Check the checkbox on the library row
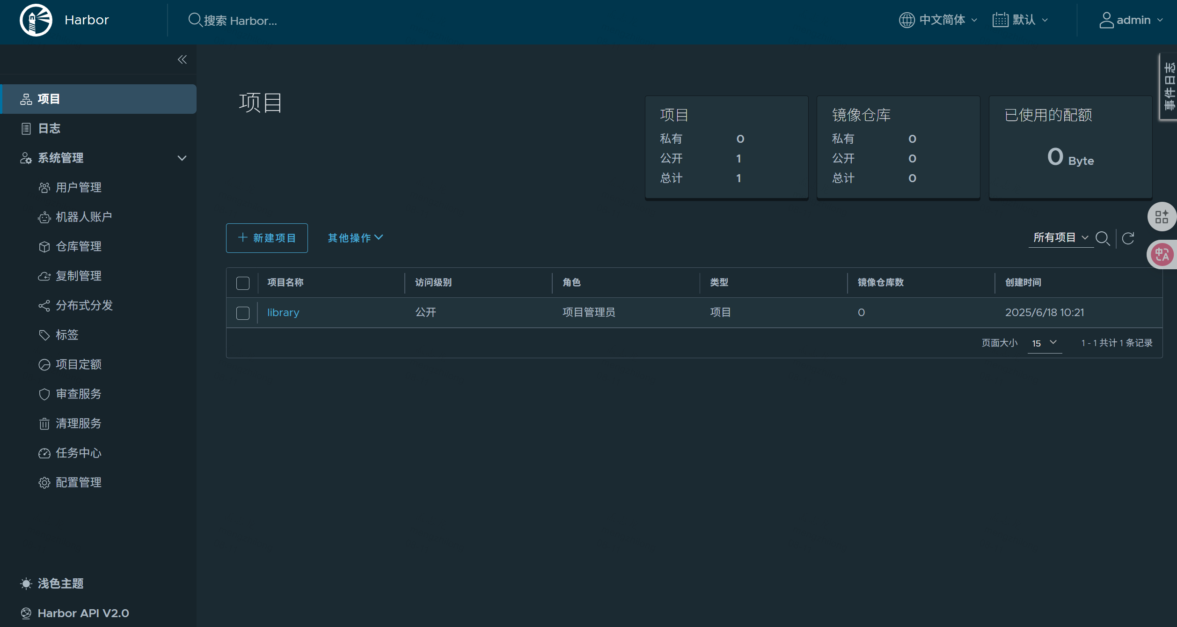This screenshot has height=627, width=1177. coord(243,313)
